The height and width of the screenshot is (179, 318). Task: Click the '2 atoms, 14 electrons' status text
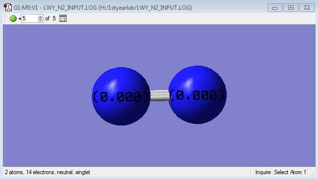tap(29, 172)
